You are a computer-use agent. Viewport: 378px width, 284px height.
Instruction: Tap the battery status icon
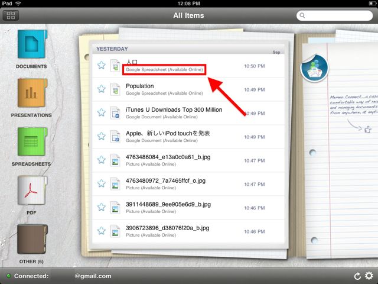373,4
